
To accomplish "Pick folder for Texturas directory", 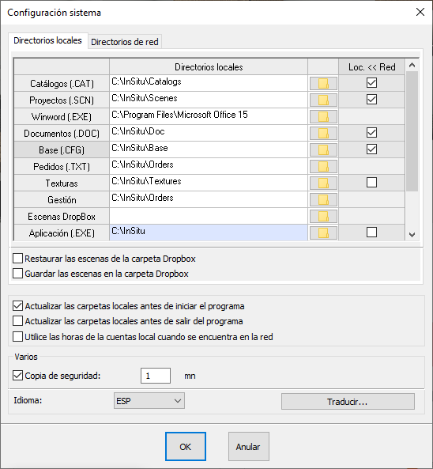I will [x=323, y=183].
